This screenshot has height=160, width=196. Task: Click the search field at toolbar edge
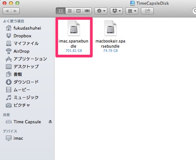(x=194, y=11)
